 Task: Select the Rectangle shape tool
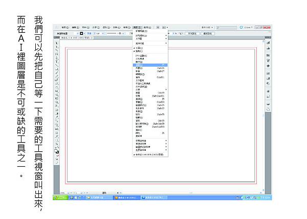click(57, 69)
